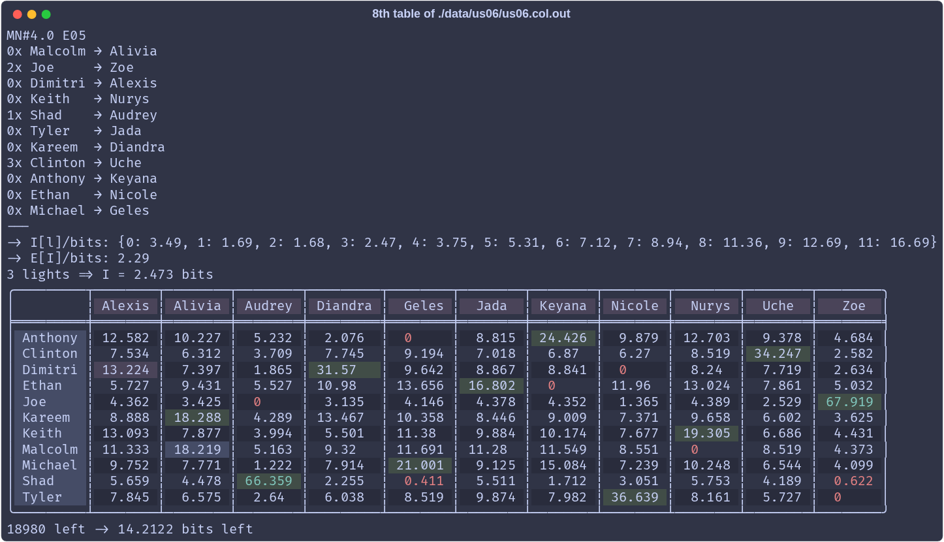Click the red 0 in Malcolm's row

[695, 449]
